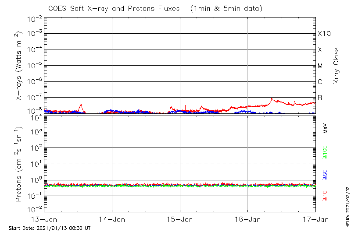The width and height of the screenshot is (351, 232).
Task: Click the 14-Jan date tick label
Action: 112,219
